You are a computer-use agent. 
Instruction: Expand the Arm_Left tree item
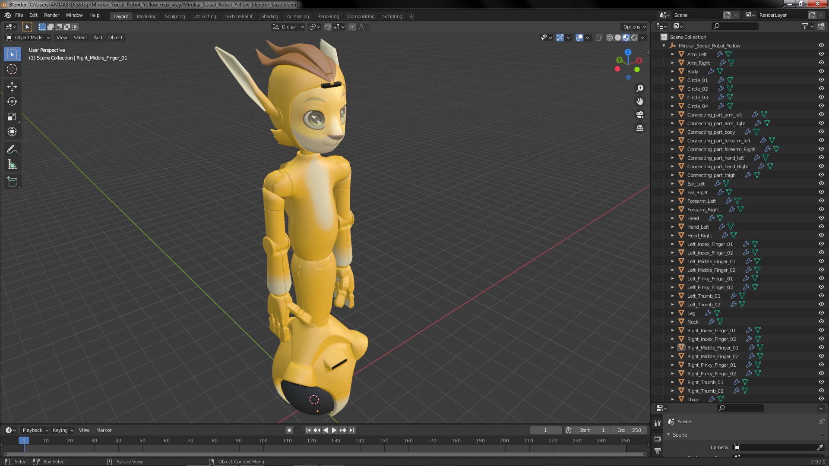tap(672, 54)
